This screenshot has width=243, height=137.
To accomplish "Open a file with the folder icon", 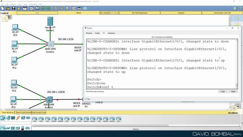I will [8, 8].
